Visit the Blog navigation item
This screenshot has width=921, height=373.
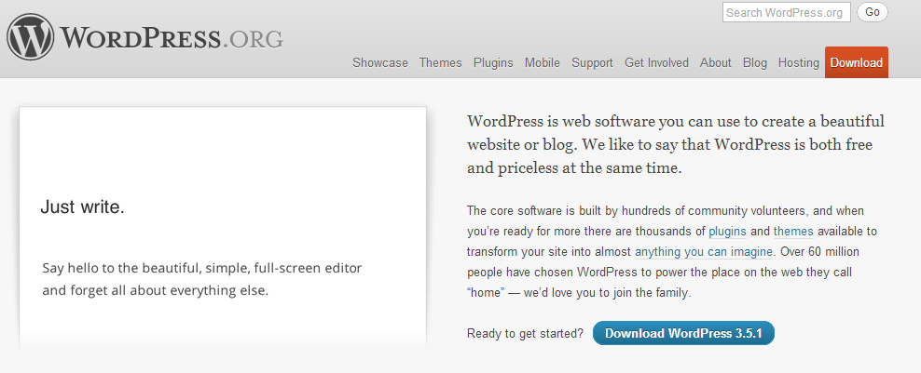click(755, 63)
